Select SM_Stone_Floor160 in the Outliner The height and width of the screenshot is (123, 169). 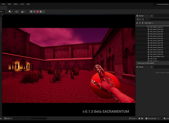coord(152,34)
